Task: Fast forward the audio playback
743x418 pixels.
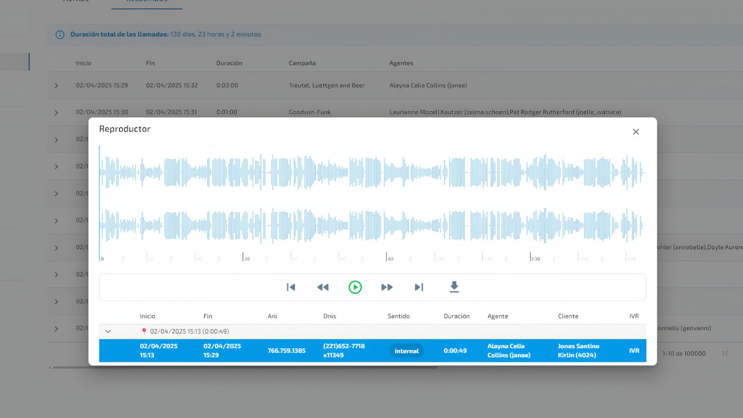Action: 387,287
